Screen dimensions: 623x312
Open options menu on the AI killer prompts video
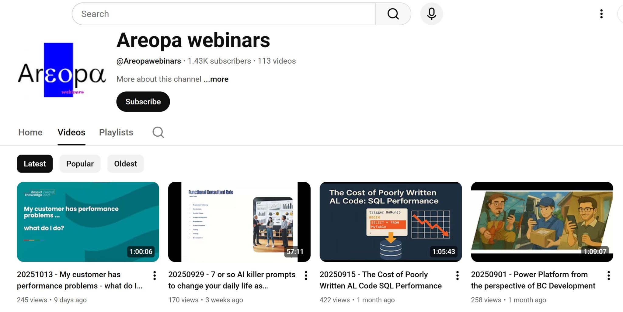click(306, 275)
